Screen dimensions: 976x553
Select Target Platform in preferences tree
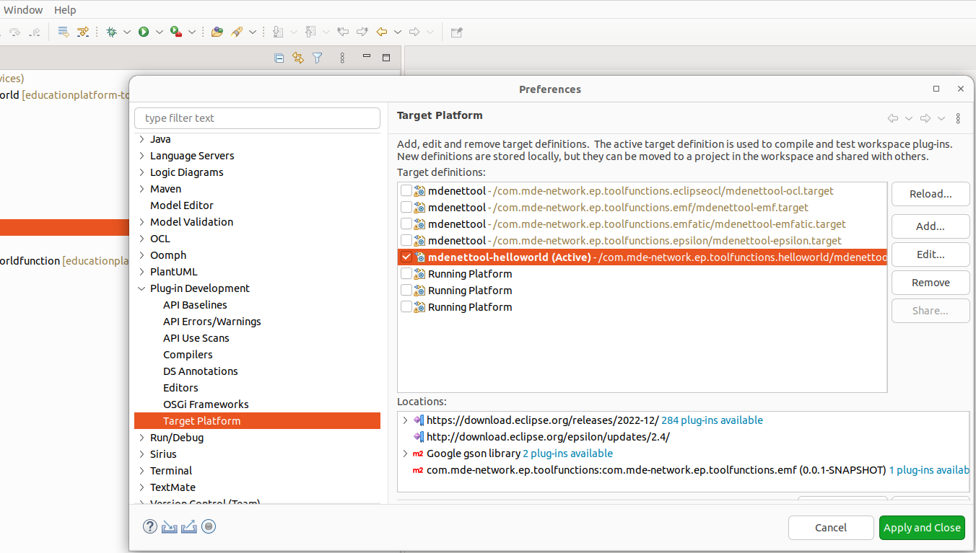pos(257,421)
